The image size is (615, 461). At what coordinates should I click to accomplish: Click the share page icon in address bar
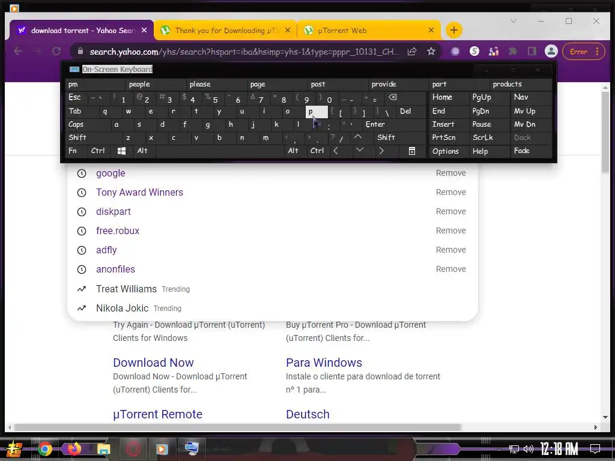click(412, 52)
